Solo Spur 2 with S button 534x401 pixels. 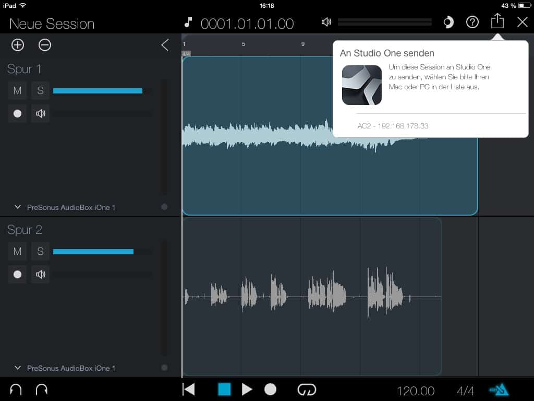tap(40, 252)
